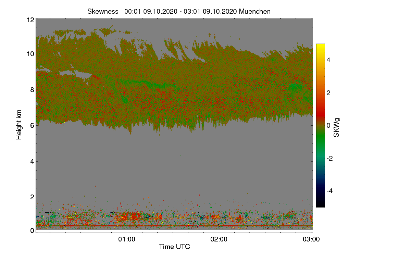
Task: Click the plot title starting with "Skewness"
Action: click(179, 11)
